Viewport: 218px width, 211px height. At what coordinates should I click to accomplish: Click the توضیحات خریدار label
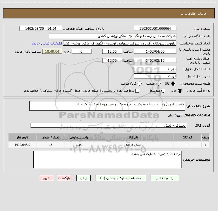(x=196, y=160)
